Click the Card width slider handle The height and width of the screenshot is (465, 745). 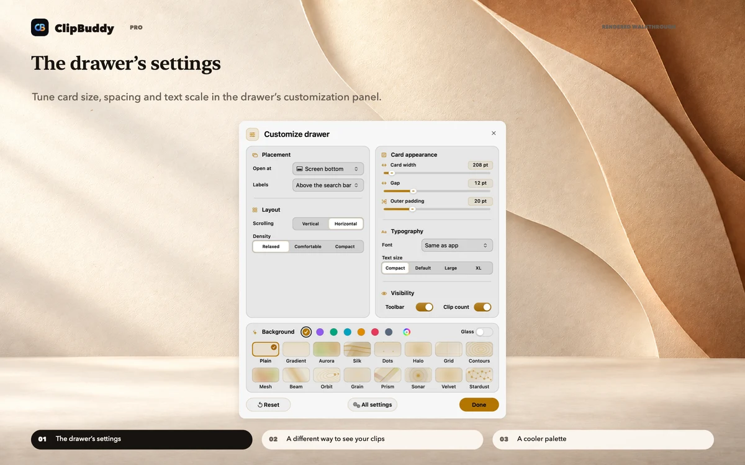pyautogui.click(x=392, y=173)
